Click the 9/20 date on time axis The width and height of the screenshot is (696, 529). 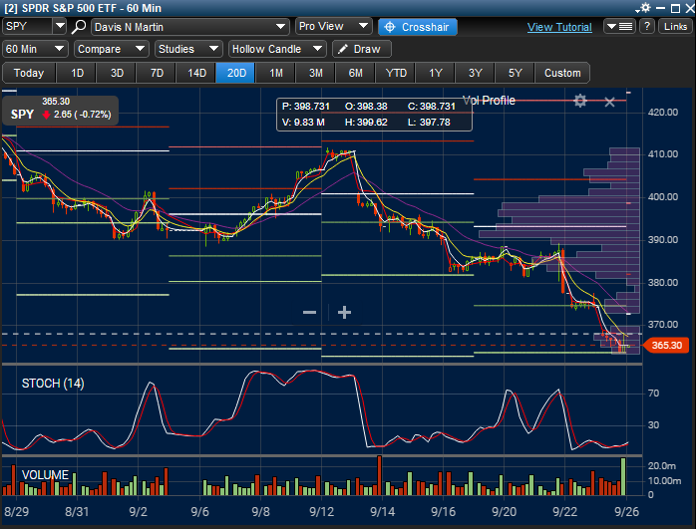coord(505,512)
